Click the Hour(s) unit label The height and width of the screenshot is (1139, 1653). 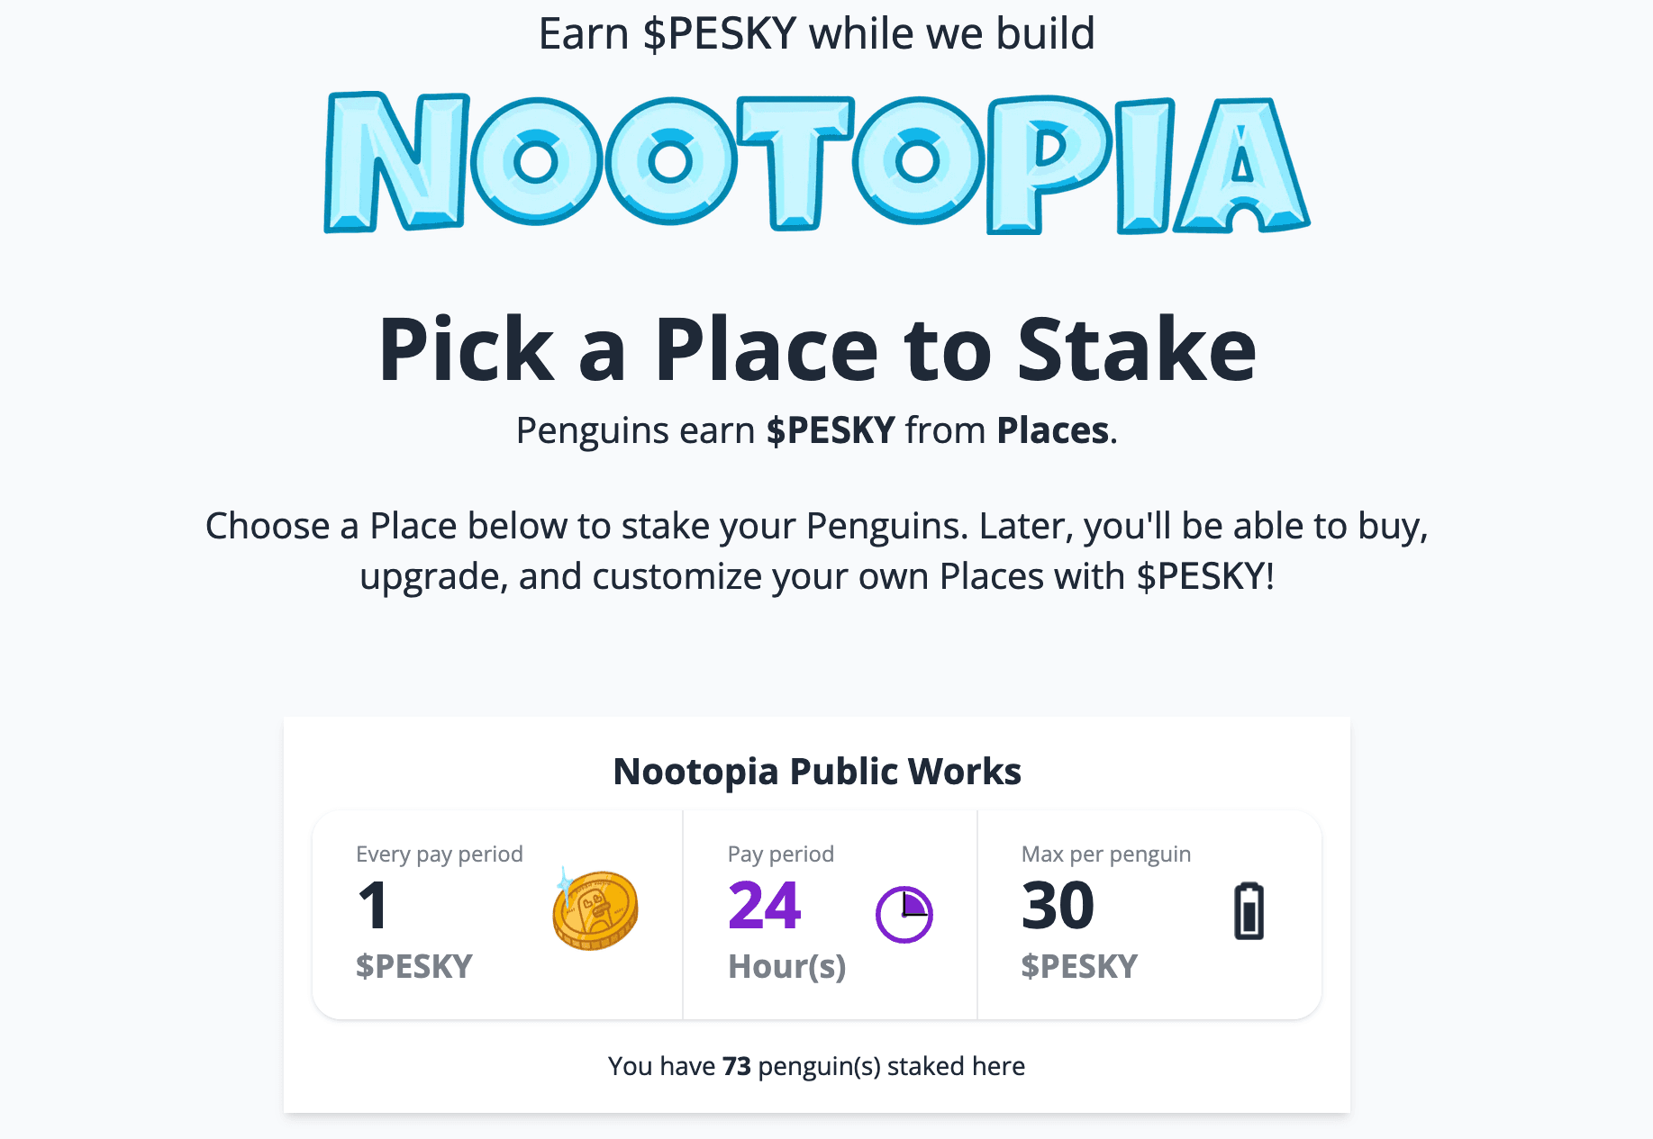click(786, 967)
